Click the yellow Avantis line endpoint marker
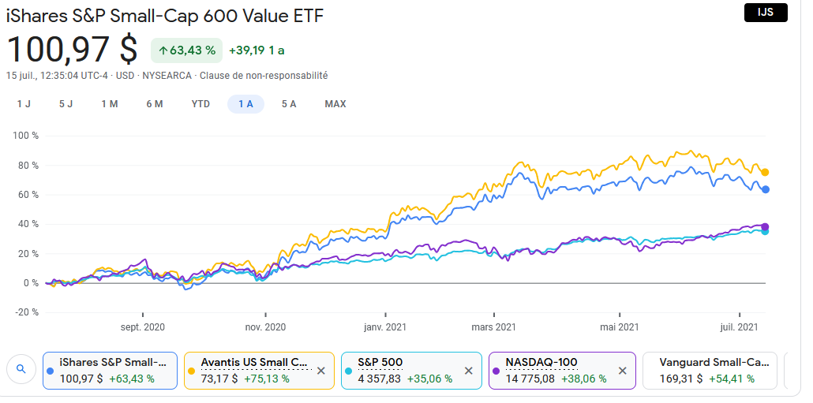The width and height of the screenshot is (813, 403). pyautogui.click(x=765, y=172)
